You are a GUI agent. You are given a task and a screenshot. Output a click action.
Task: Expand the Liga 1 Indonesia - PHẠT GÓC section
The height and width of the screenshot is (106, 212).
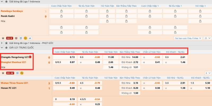point(2,43)
